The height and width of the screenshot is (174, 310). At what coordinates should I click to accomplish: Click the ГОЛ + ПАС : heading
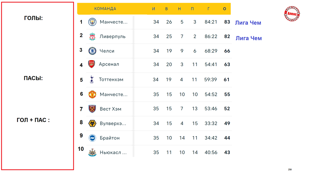pyautogui.click(x=33, y=120)
